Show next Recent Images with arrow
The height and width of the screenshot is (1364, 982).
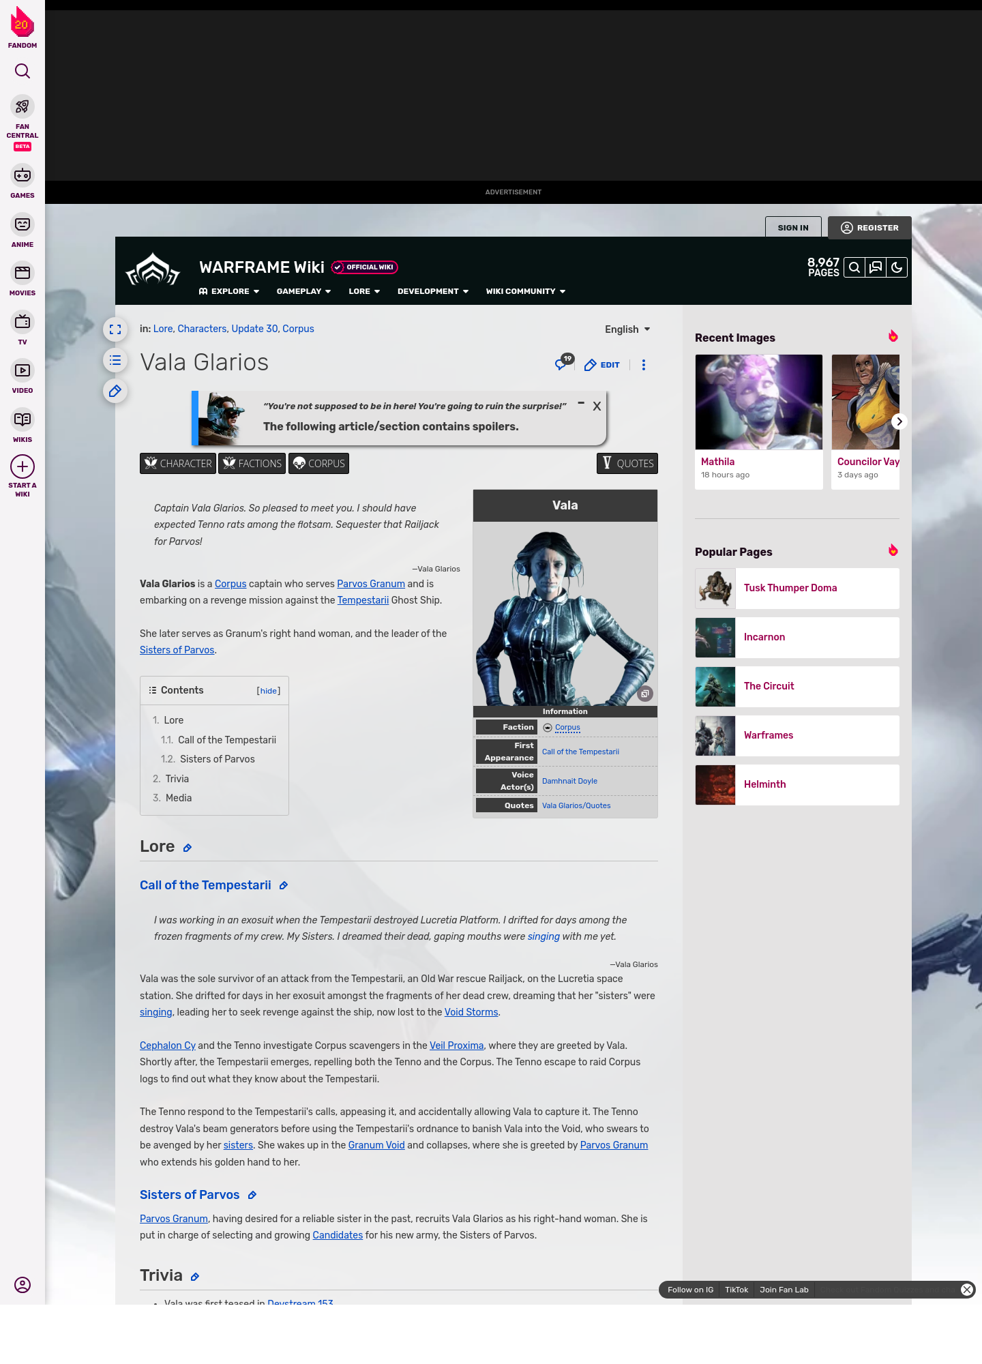pyautogui.click(x=899, y=421)
